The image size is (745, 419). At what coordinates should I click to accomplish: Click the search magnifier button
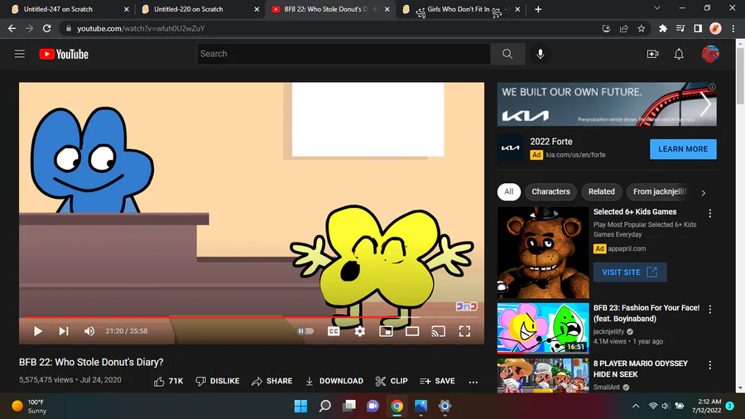(507, 54)
